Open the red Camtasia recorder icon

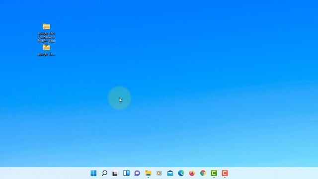pos(225,173)
